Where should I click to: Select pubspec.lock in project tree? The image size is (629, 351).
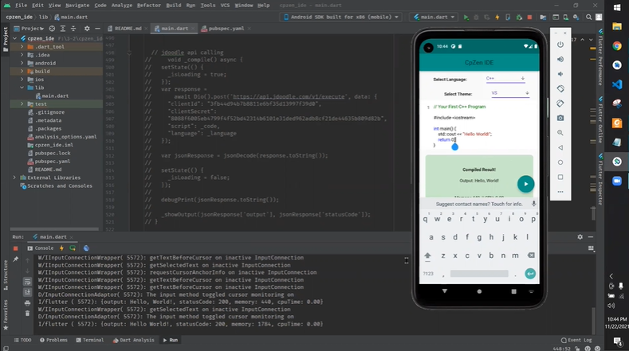click(x=49, y=153)
